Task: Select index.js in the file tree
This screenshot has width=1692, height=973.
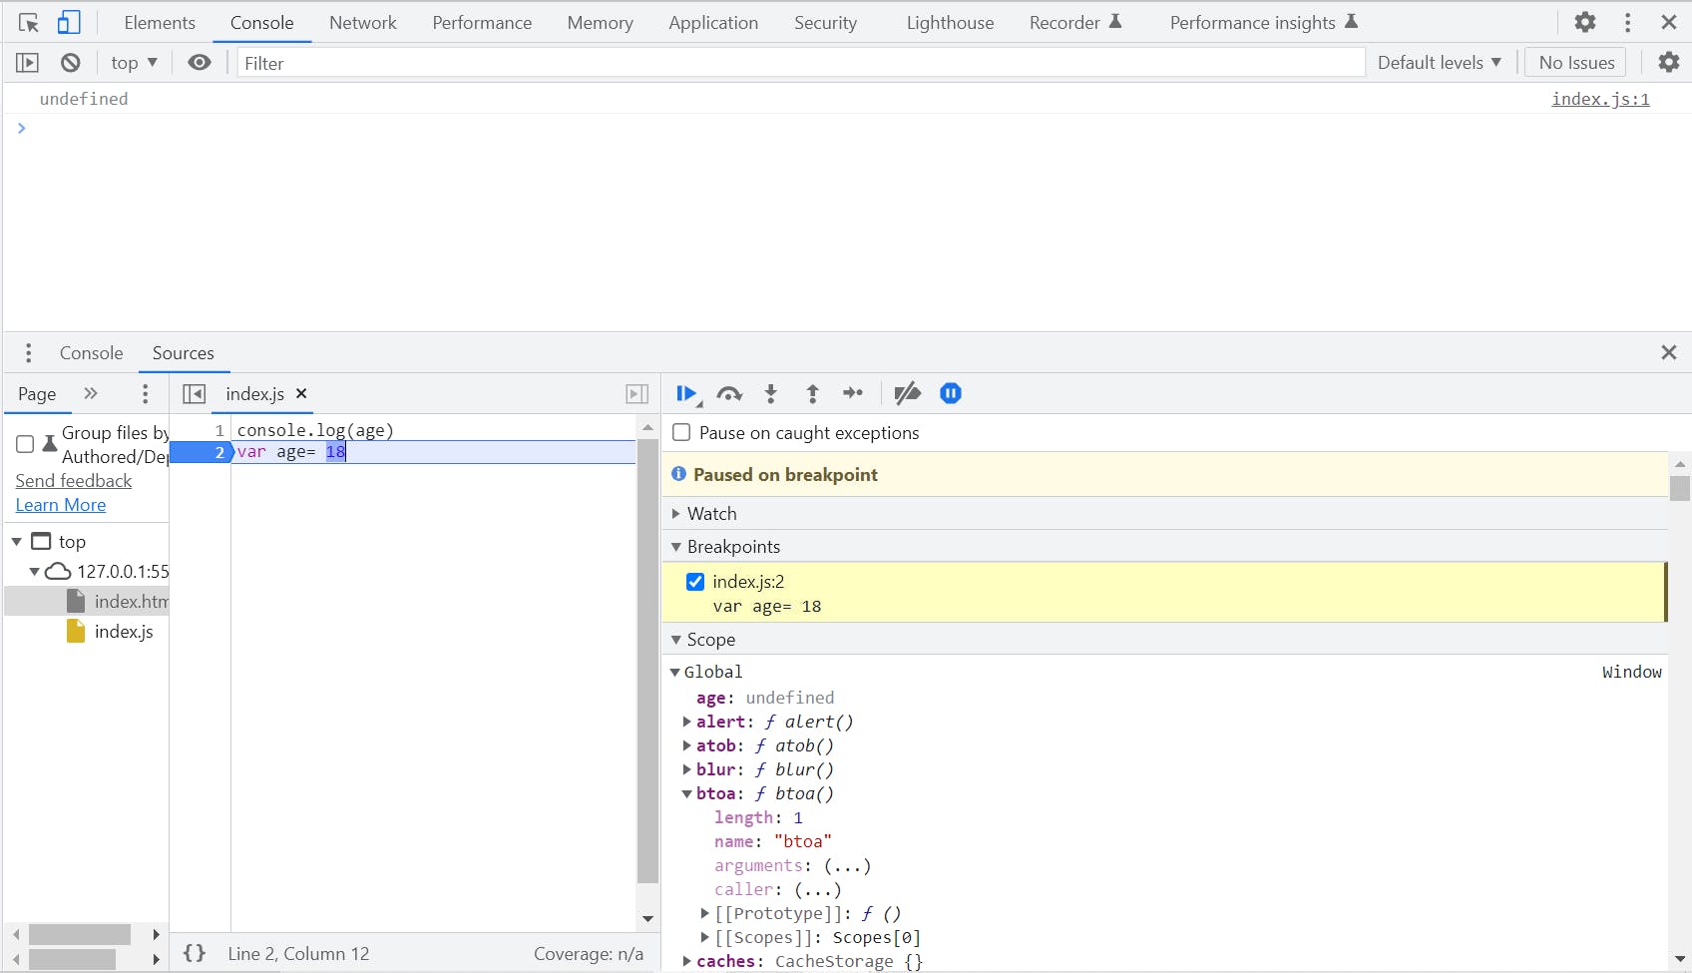Action: click(x=124, y=632)
